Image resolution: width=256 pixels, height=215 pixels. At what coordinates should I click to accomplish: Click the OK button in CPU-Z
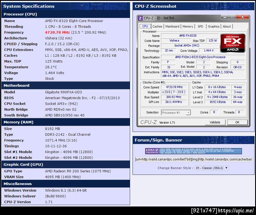click(237, 122)
